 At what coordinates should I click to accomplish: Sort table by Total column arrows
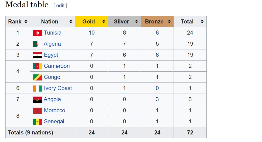click(202, 22)
